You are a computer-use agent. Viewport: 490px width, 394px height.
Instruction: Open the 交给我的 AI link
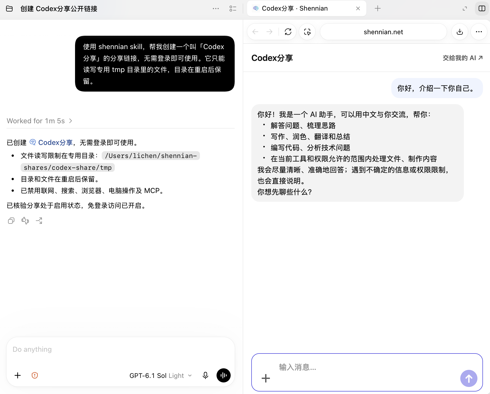[463, 58]
